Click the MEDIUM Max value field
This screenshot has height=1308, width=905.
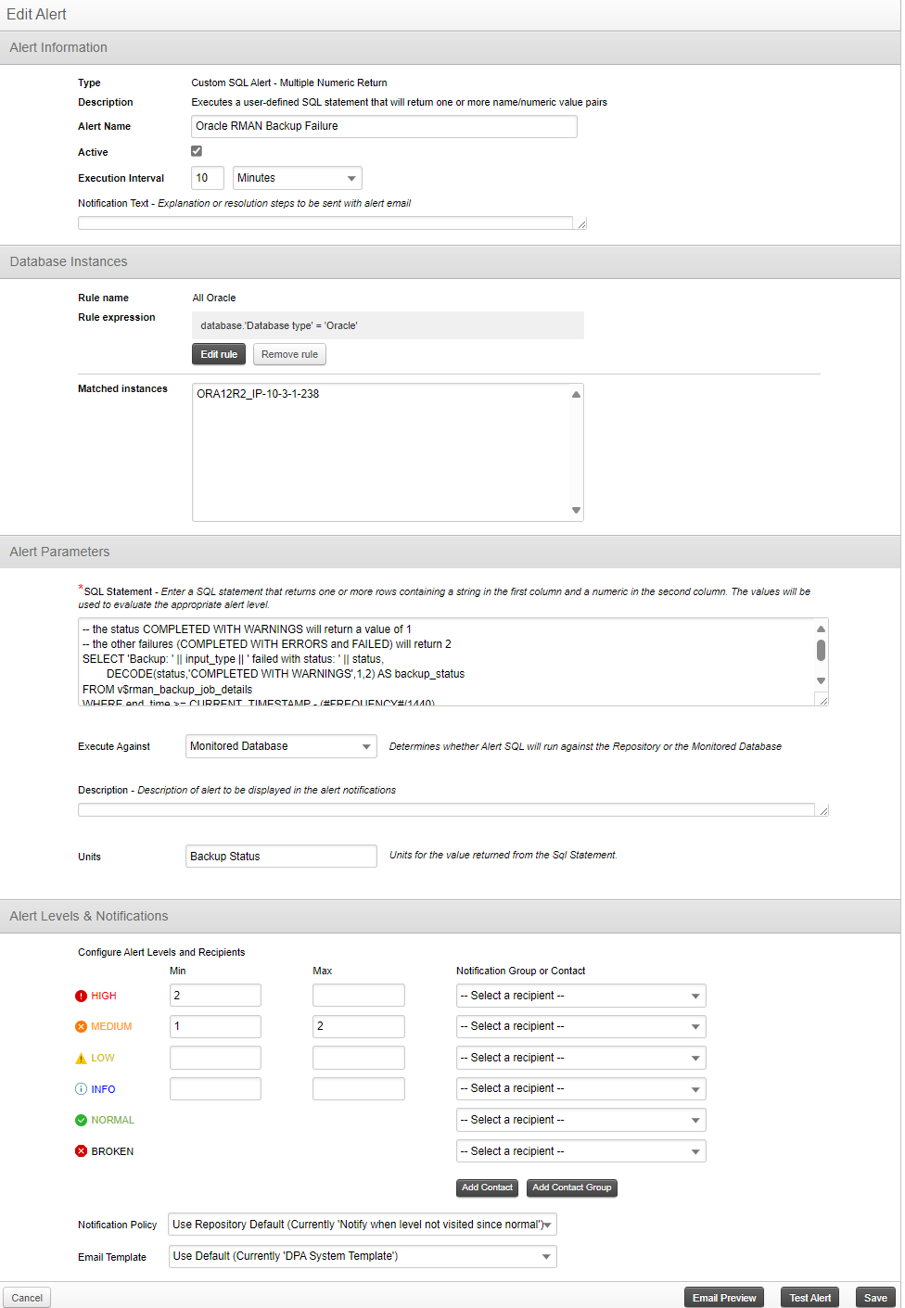point(359,1026)
